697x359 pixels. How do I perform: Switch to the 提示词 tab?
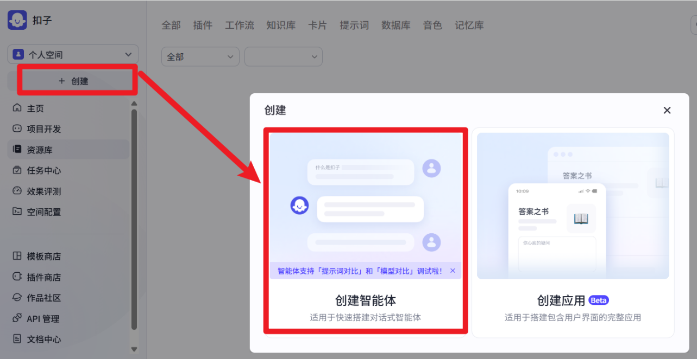point(354,25)
